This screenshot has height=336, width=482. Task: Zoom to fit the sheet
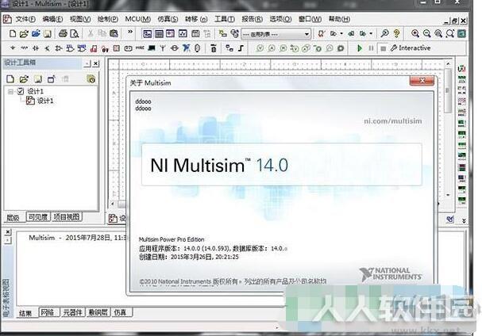point(450,33)
